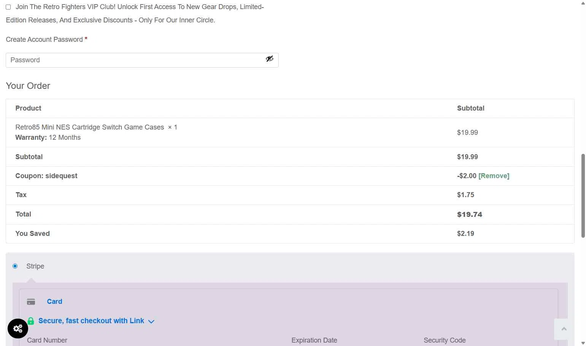Click the scroll-to-top arrow button
Viewport: 586px width, 346px height.
click(x=564, y=329)
